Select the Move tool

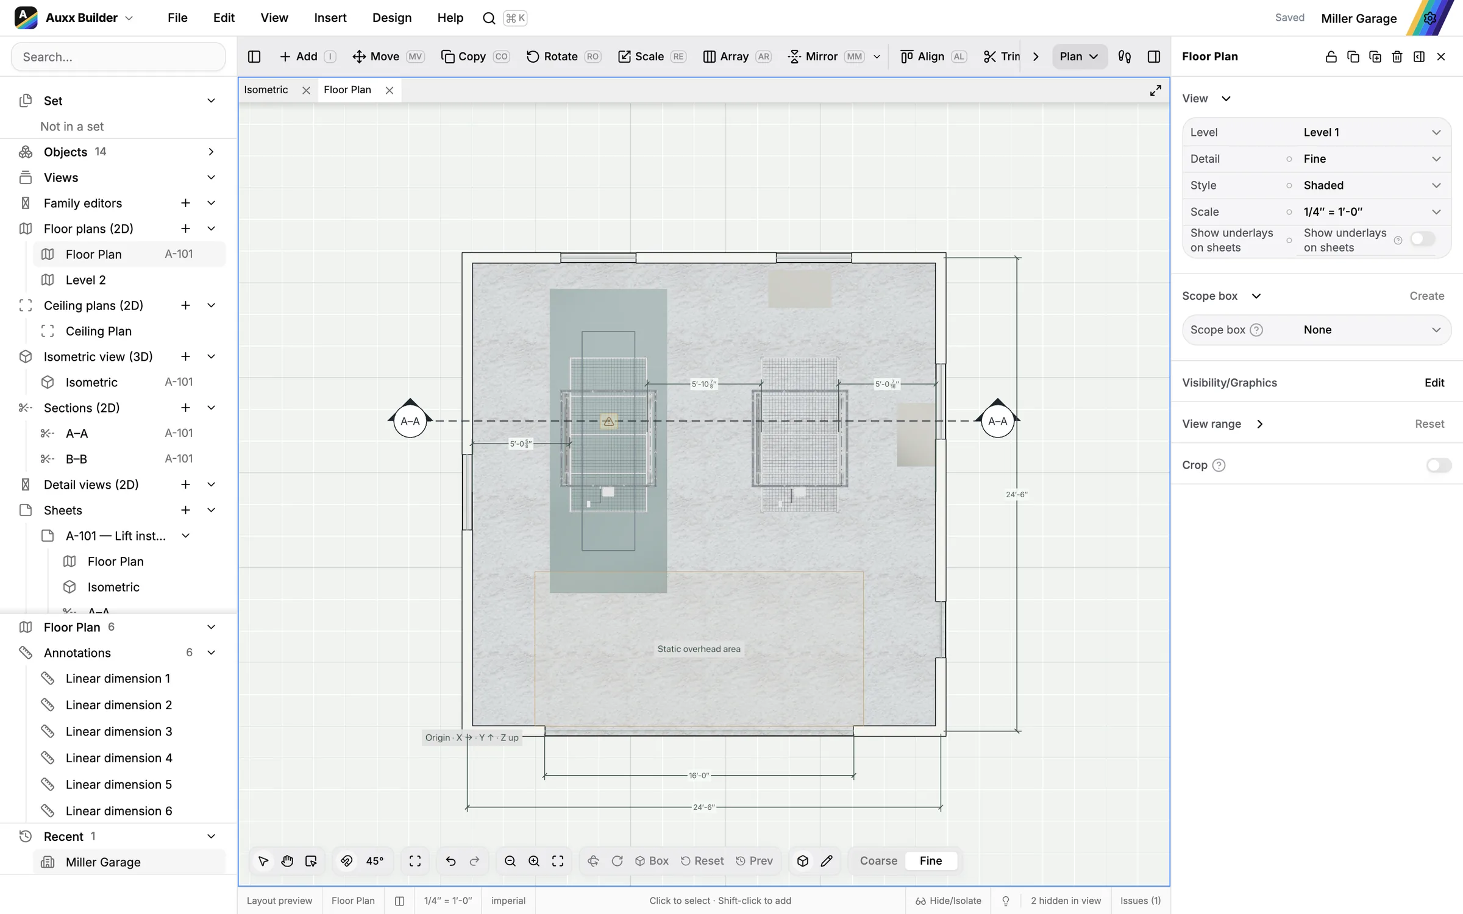pyautogui.click(x=388, y=57)
